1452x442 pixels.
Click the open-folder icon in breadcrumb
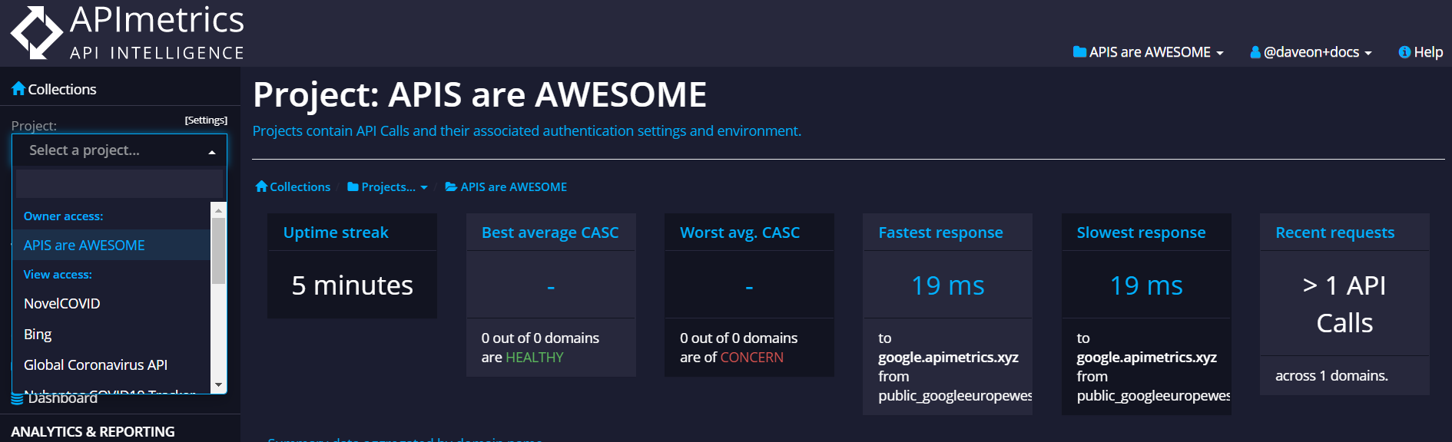452,186
